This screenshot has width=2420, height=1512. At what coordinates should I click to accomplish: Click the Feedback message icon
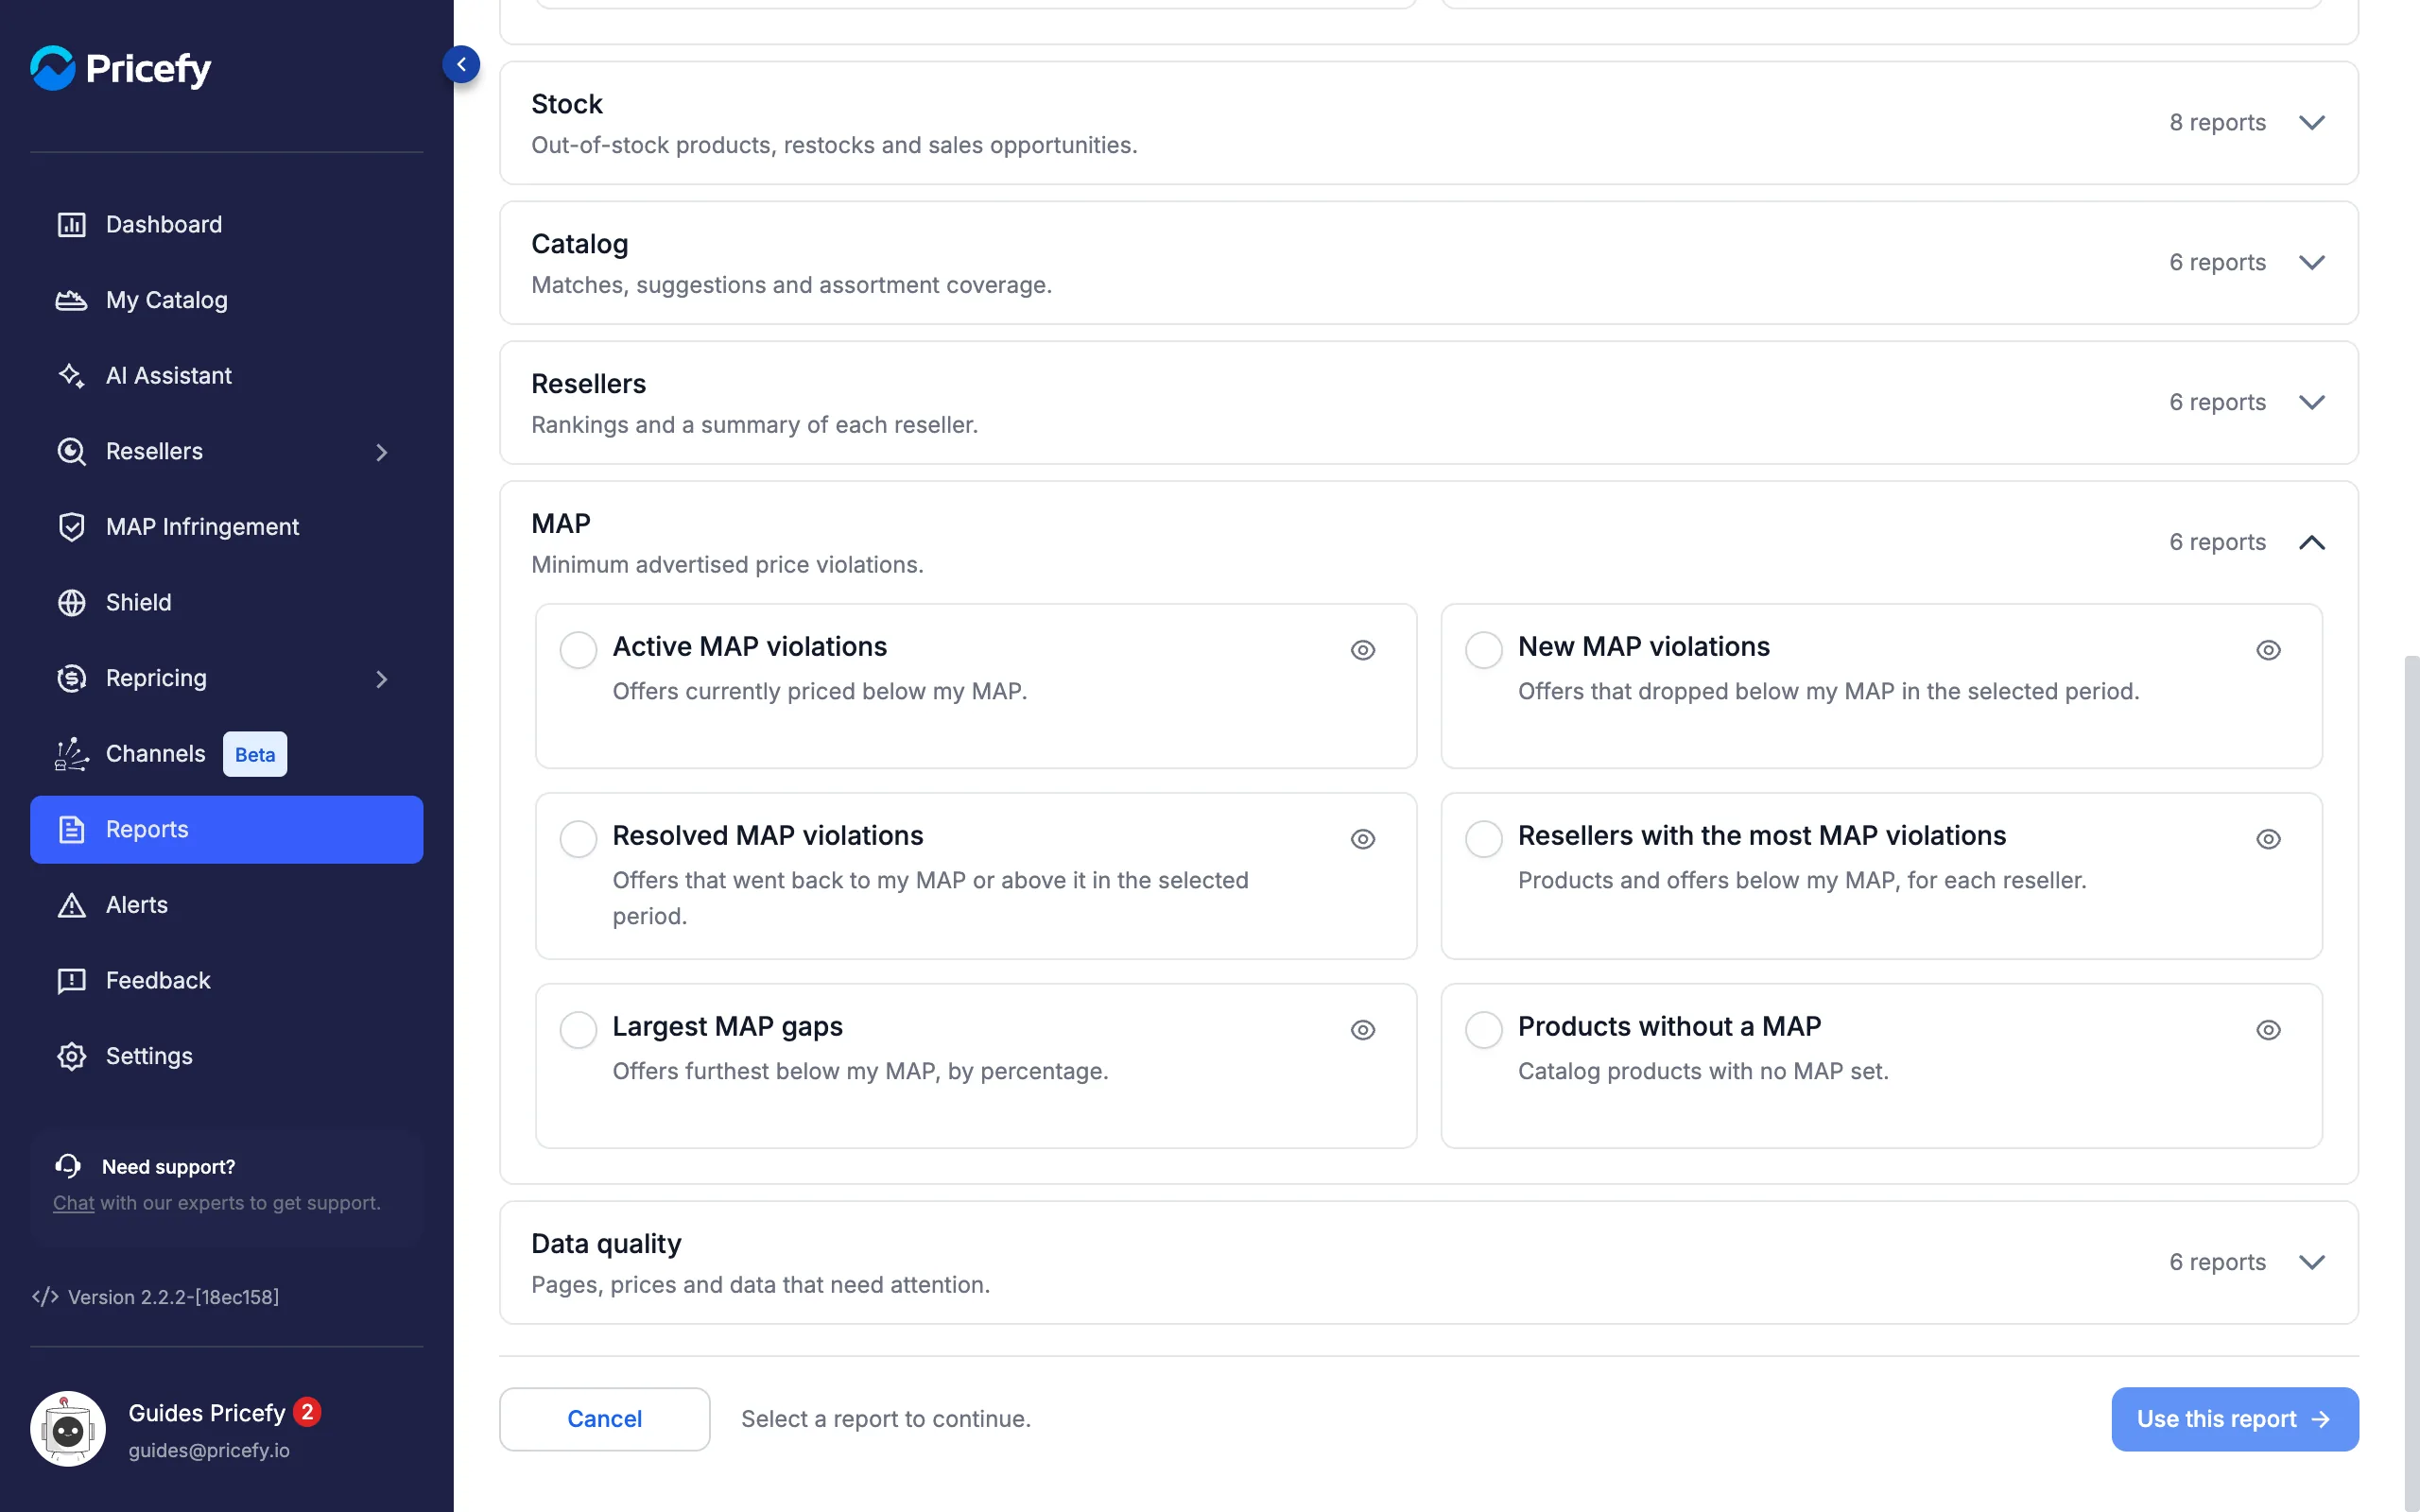[x=71, y=981]
